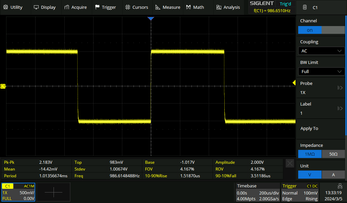This screenshot has width=347, height=203.
Task: Open the Timebase settings box
Action: (258, 193)
